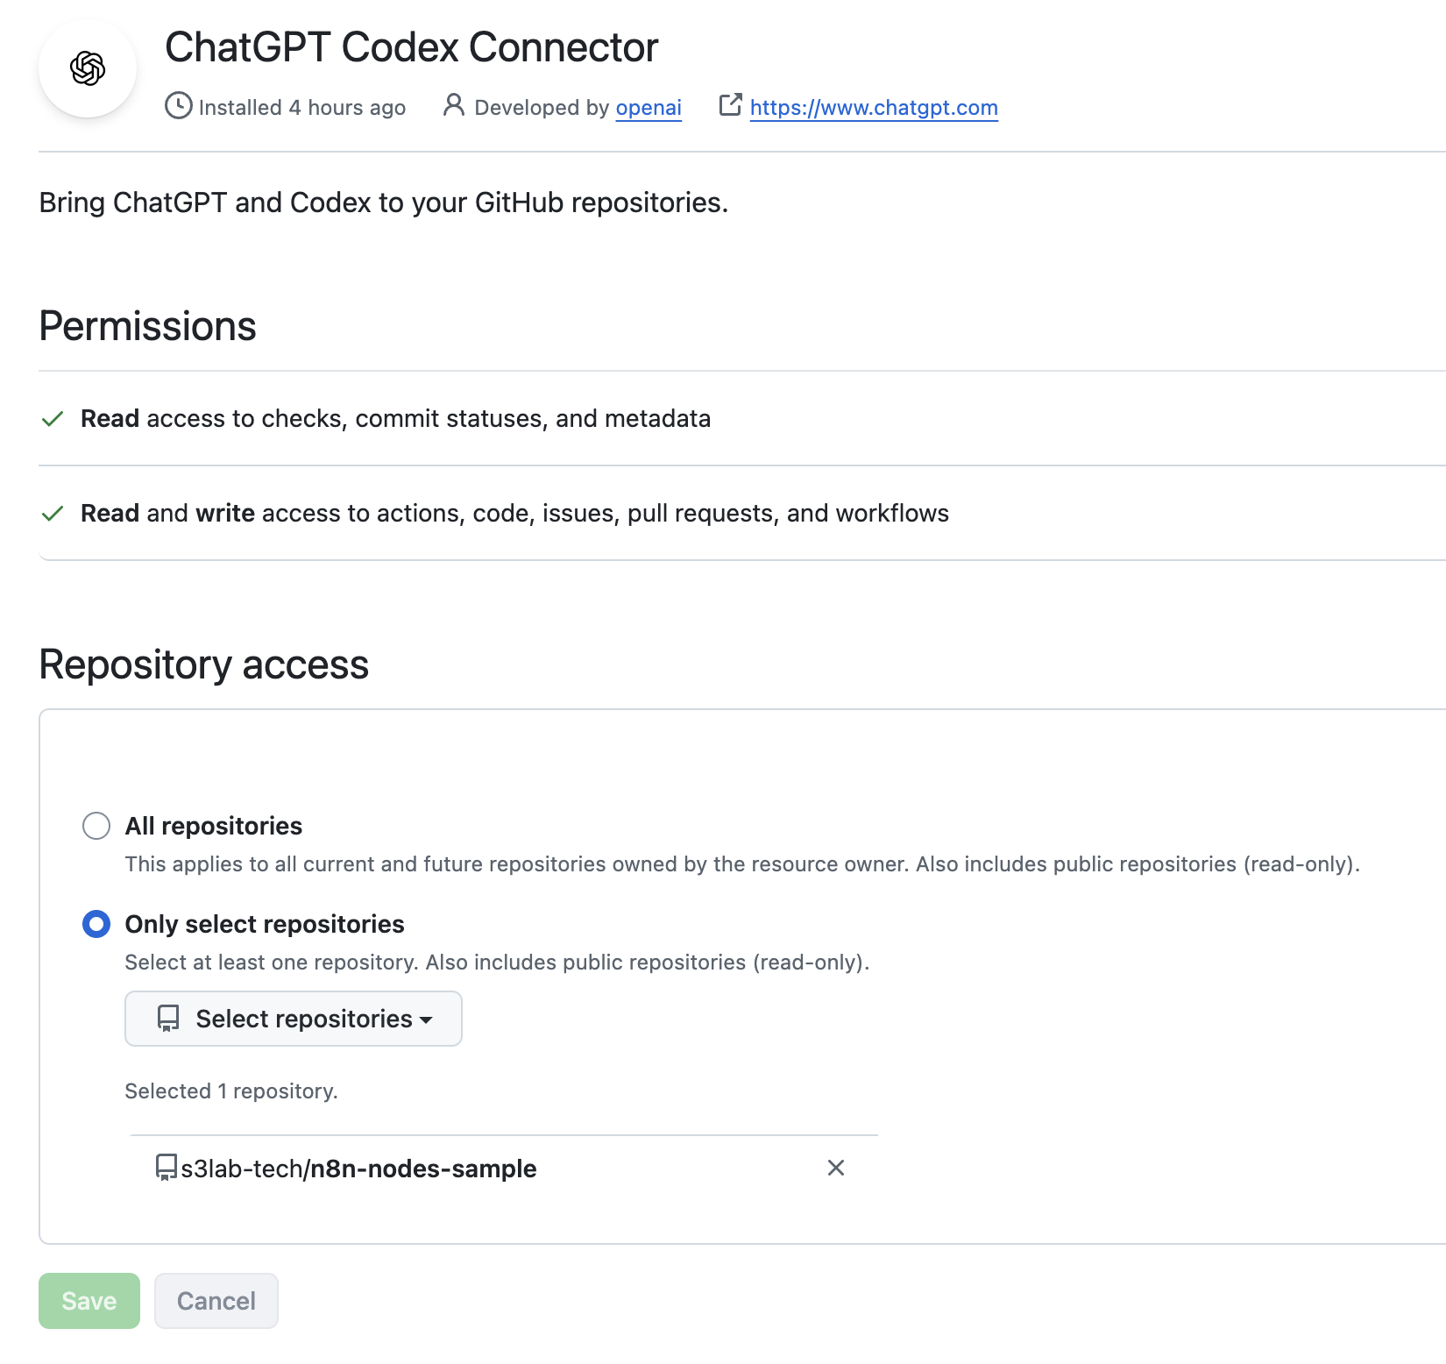
Task: Choose the Only select repositories radio button
Action: (96, 924)
